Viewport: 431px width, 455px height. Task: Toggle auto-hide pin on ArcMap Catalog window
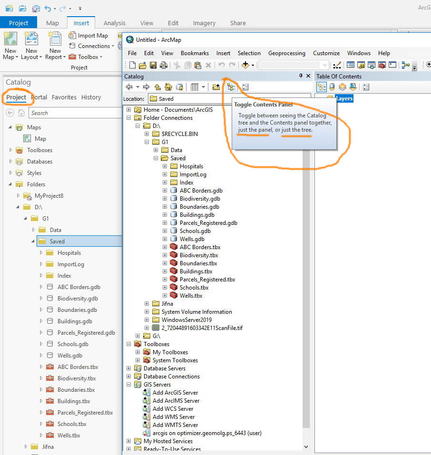pos(301,76)
